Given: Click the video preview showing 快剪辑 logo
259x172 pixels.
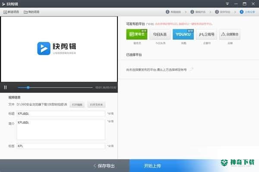Looking at the screenshot, I should (x=59, y=49).
